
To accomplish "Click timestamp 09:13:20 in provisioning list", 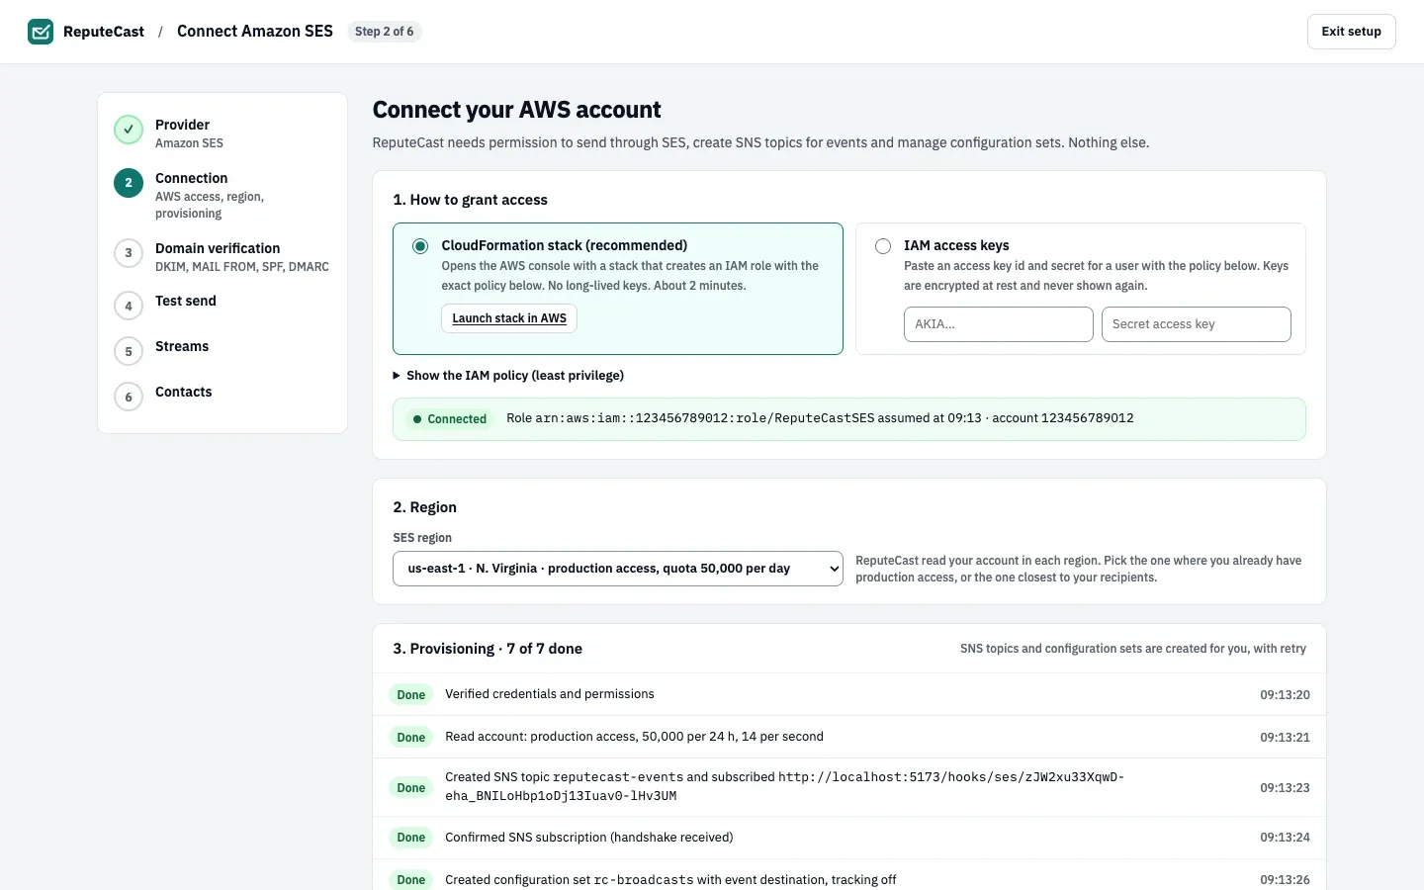I will point(1285,695).
